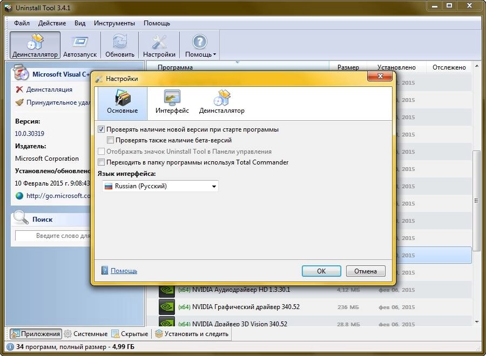Click Установить и следить button

pos(192,334)
